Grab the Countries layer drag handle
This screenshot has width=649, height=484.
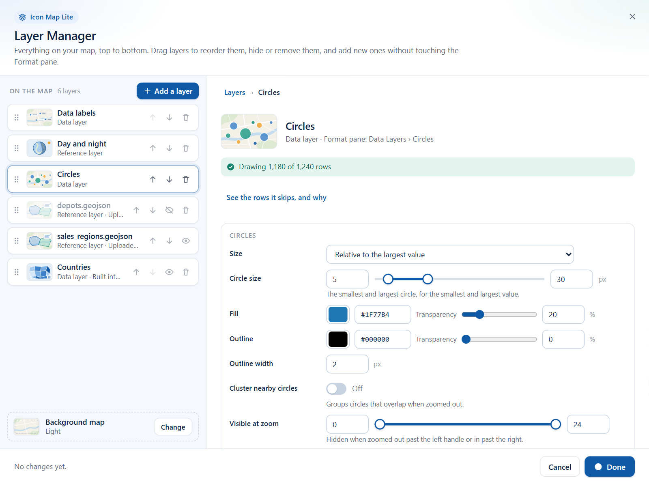[x=17, y=272]
